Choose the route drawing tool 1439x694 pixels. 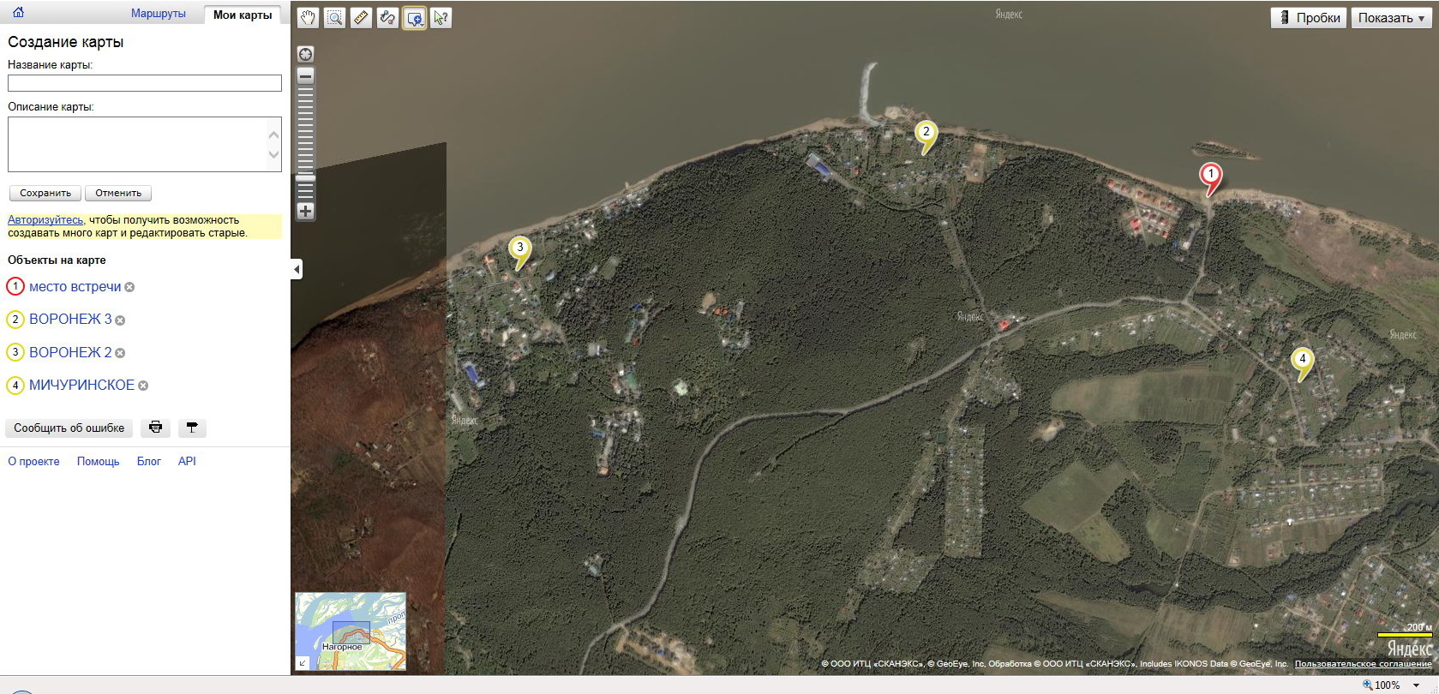coord(387,18)
